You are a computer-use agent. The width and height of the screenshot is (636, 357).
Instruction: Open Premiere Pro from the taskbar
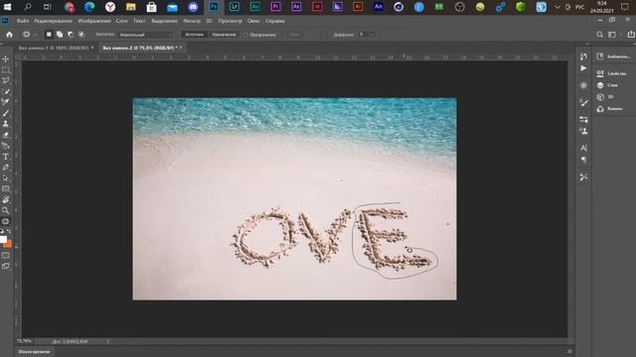(x=275, y=7)
